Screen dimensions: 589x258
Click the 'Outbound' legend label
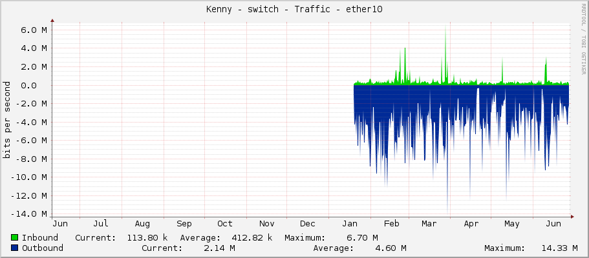click(43, 248)
